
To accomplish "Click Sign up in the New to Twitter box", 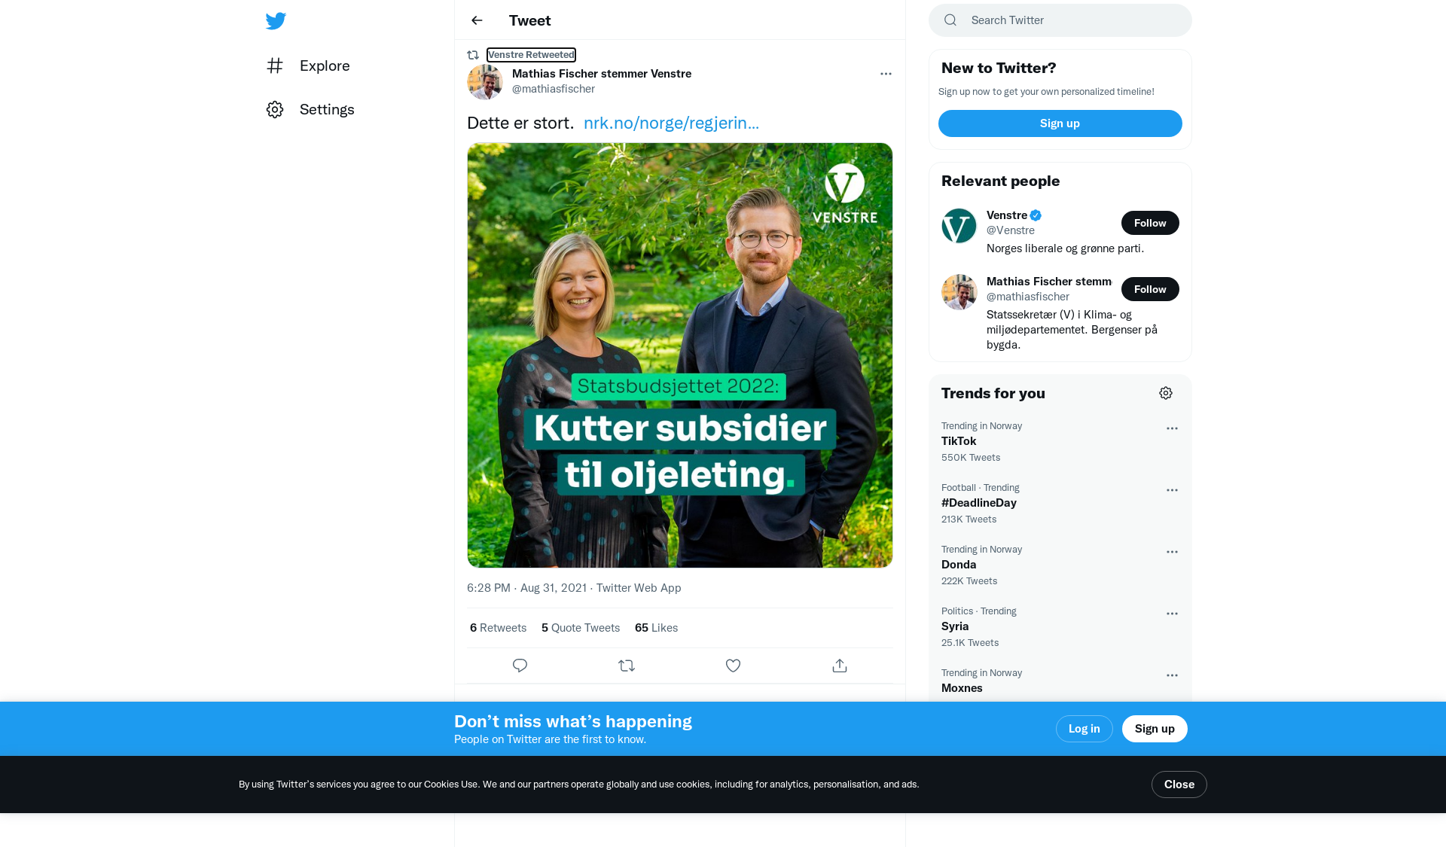I will point(1060,123).
